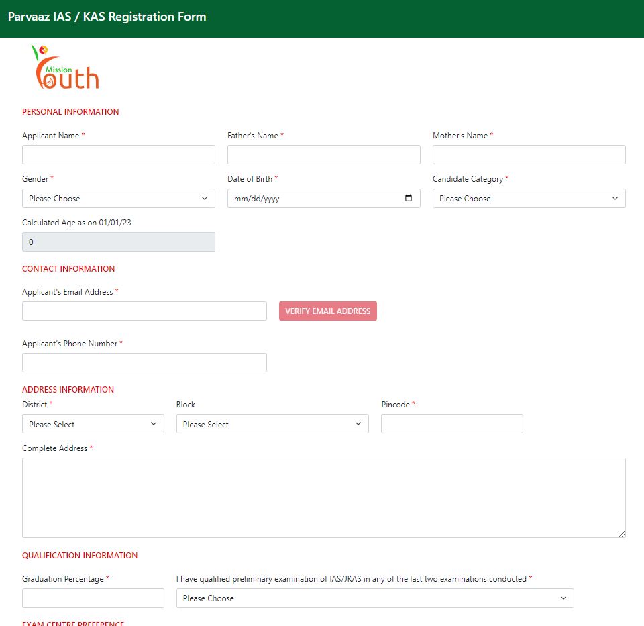
Task: Click into the Mother's Name field
Action: click(x=529, y=155)
